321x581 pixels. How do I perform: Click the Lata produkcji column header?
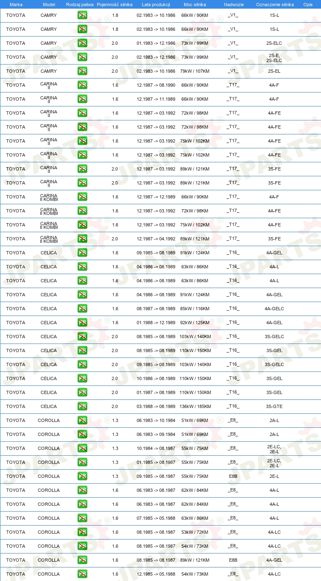point(156,5)
